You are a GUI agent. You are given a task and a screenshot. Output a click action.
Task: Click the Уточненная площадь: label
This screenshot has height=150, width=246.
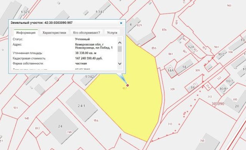(x=27, y=53)
